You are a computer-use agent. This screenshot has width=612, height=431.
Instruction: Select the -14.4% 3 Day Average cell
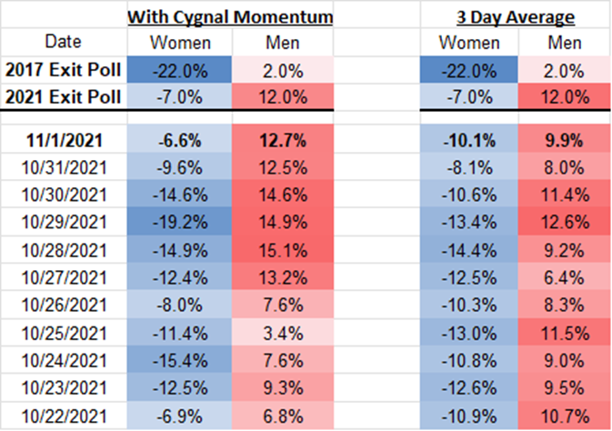[x=468, y=246]
